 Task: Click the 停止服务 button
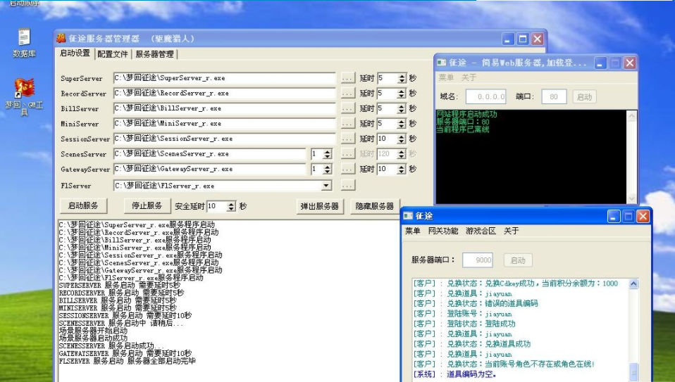[147, 206]
